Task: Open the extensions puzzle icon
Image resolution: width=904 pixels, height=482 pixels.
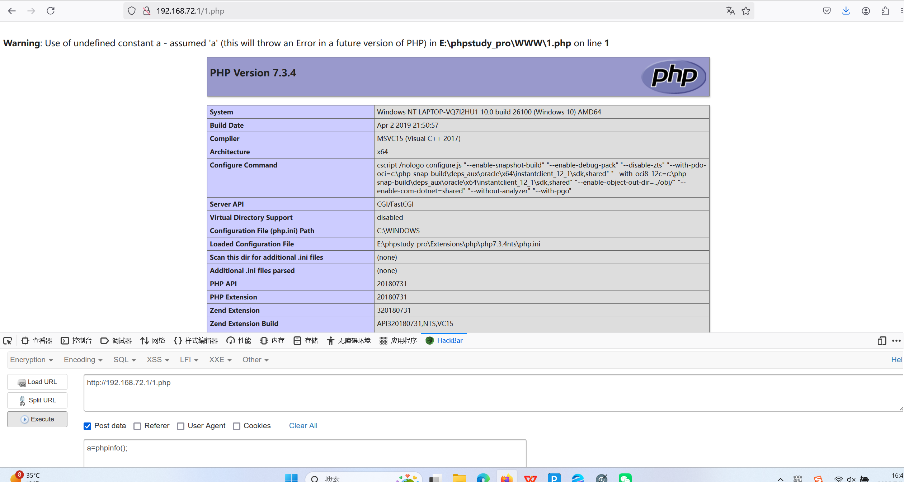Action: click(885, 11)
